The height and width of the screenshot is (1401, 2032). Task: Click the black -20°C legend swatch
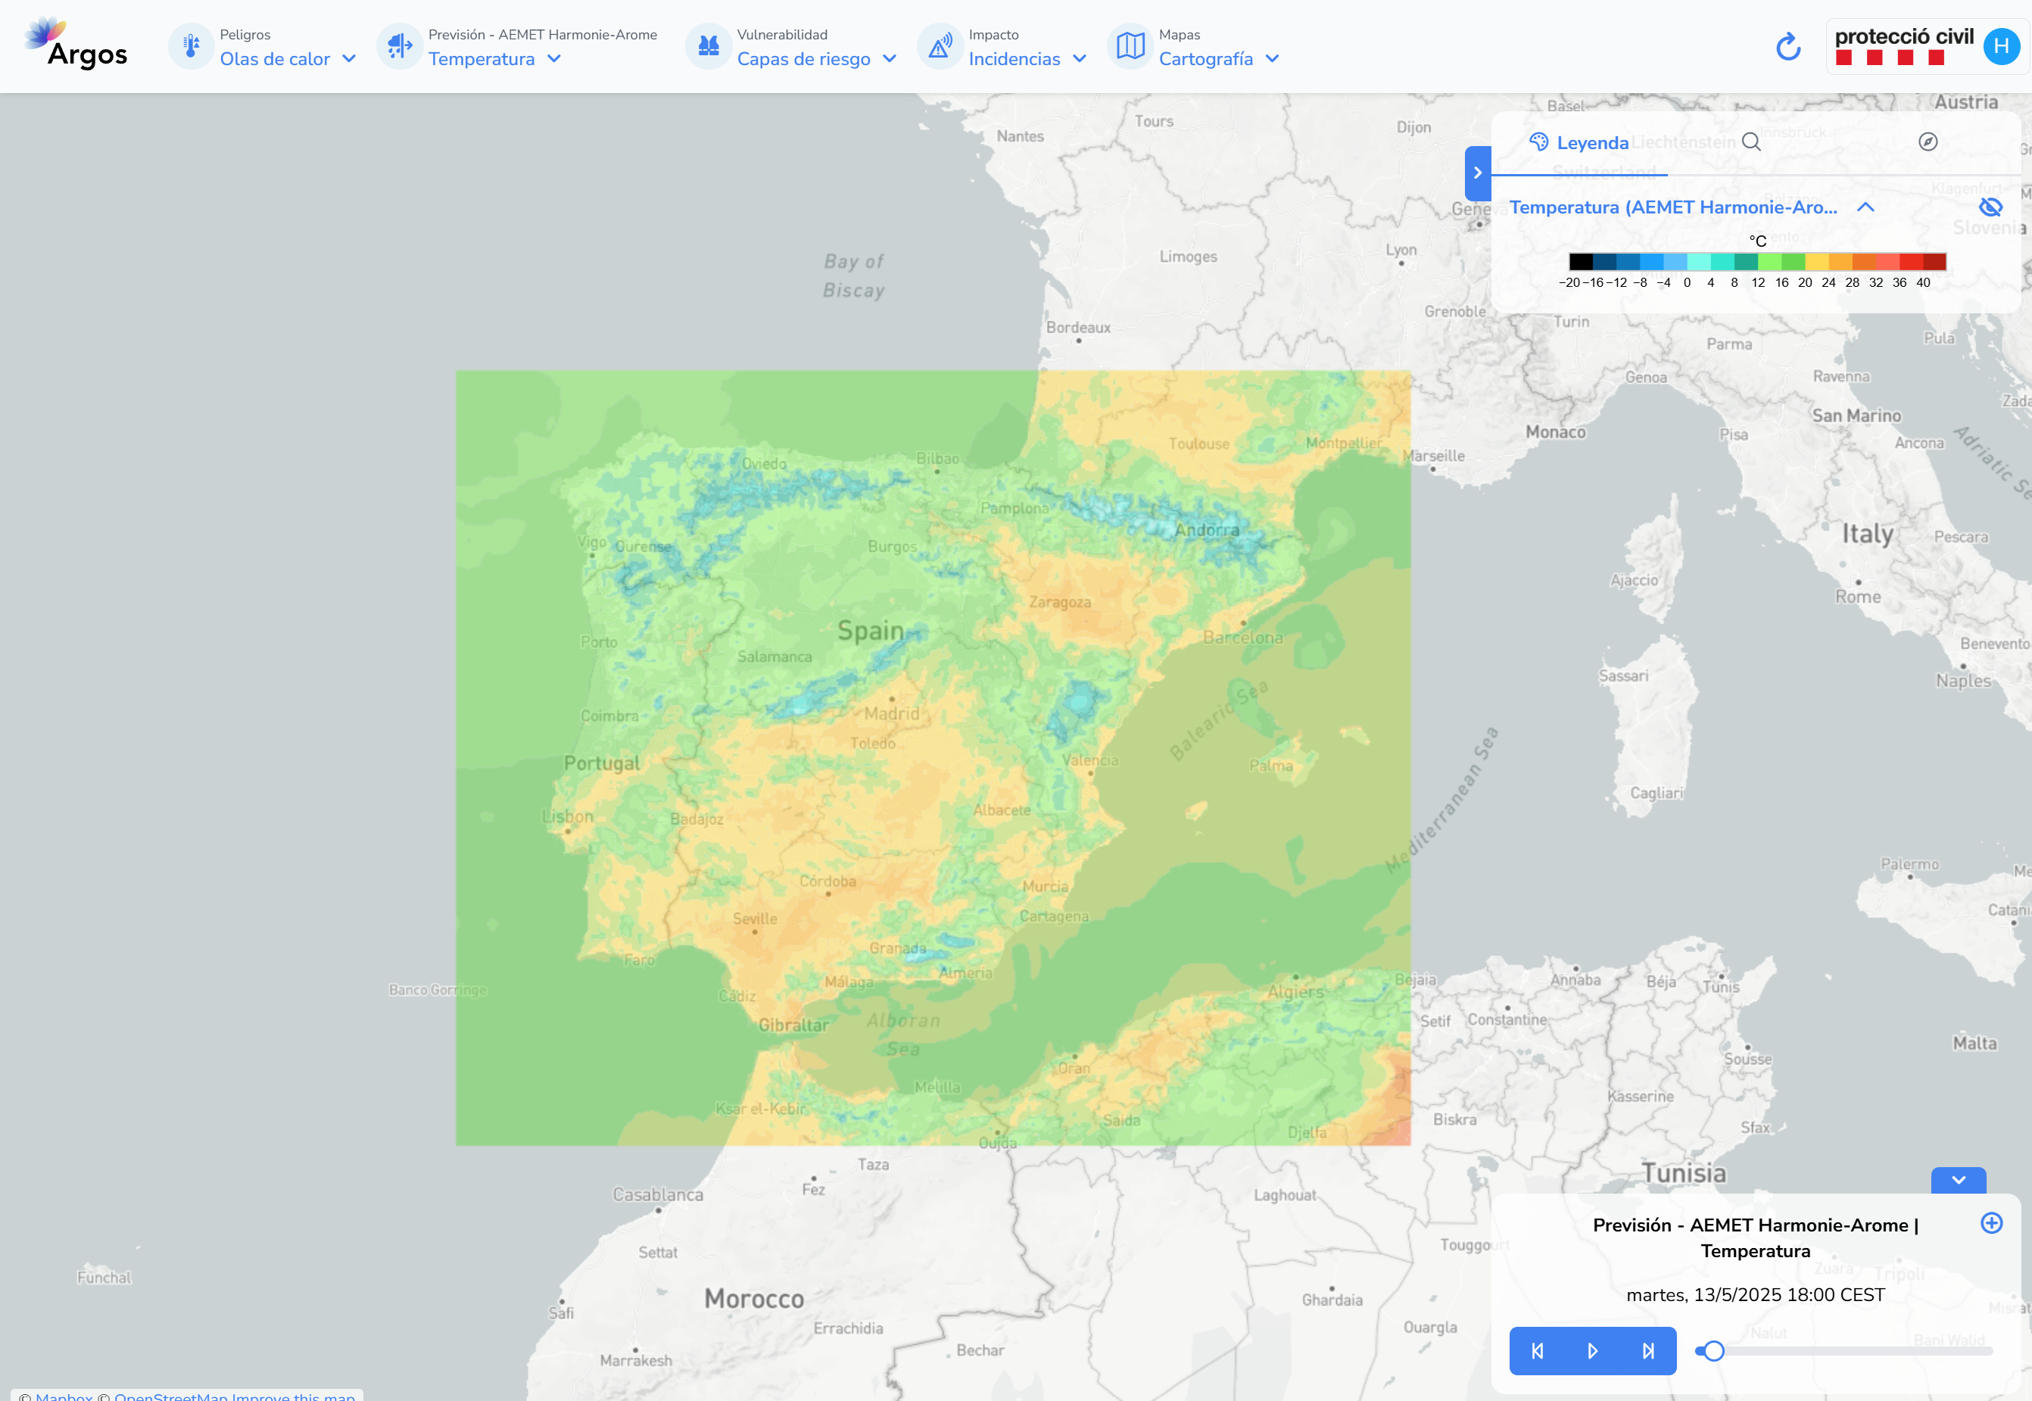tap(1581, 262)
